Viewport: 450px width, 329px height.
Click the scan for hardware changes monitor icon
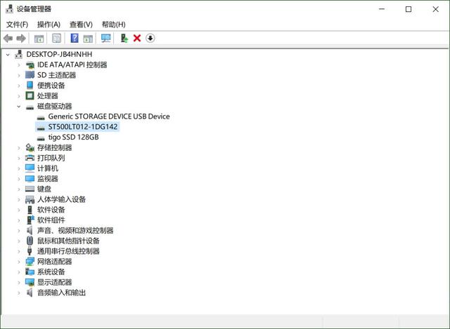[x=106, y=38]
